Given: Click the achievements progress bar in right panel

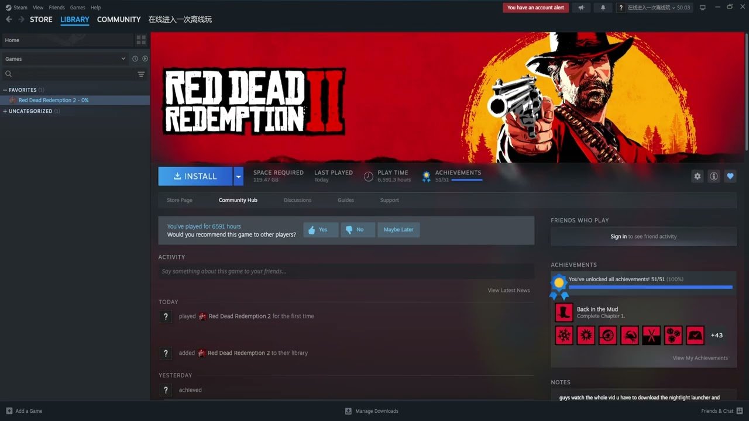Looking at the screenshot, I should coord(650,287).
